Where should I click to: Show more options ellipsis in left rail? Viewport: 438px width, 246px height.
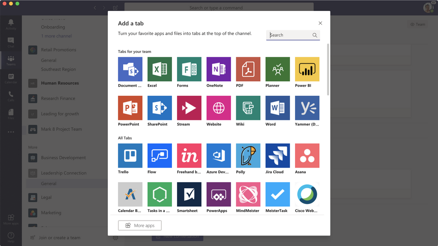(11, 132)
